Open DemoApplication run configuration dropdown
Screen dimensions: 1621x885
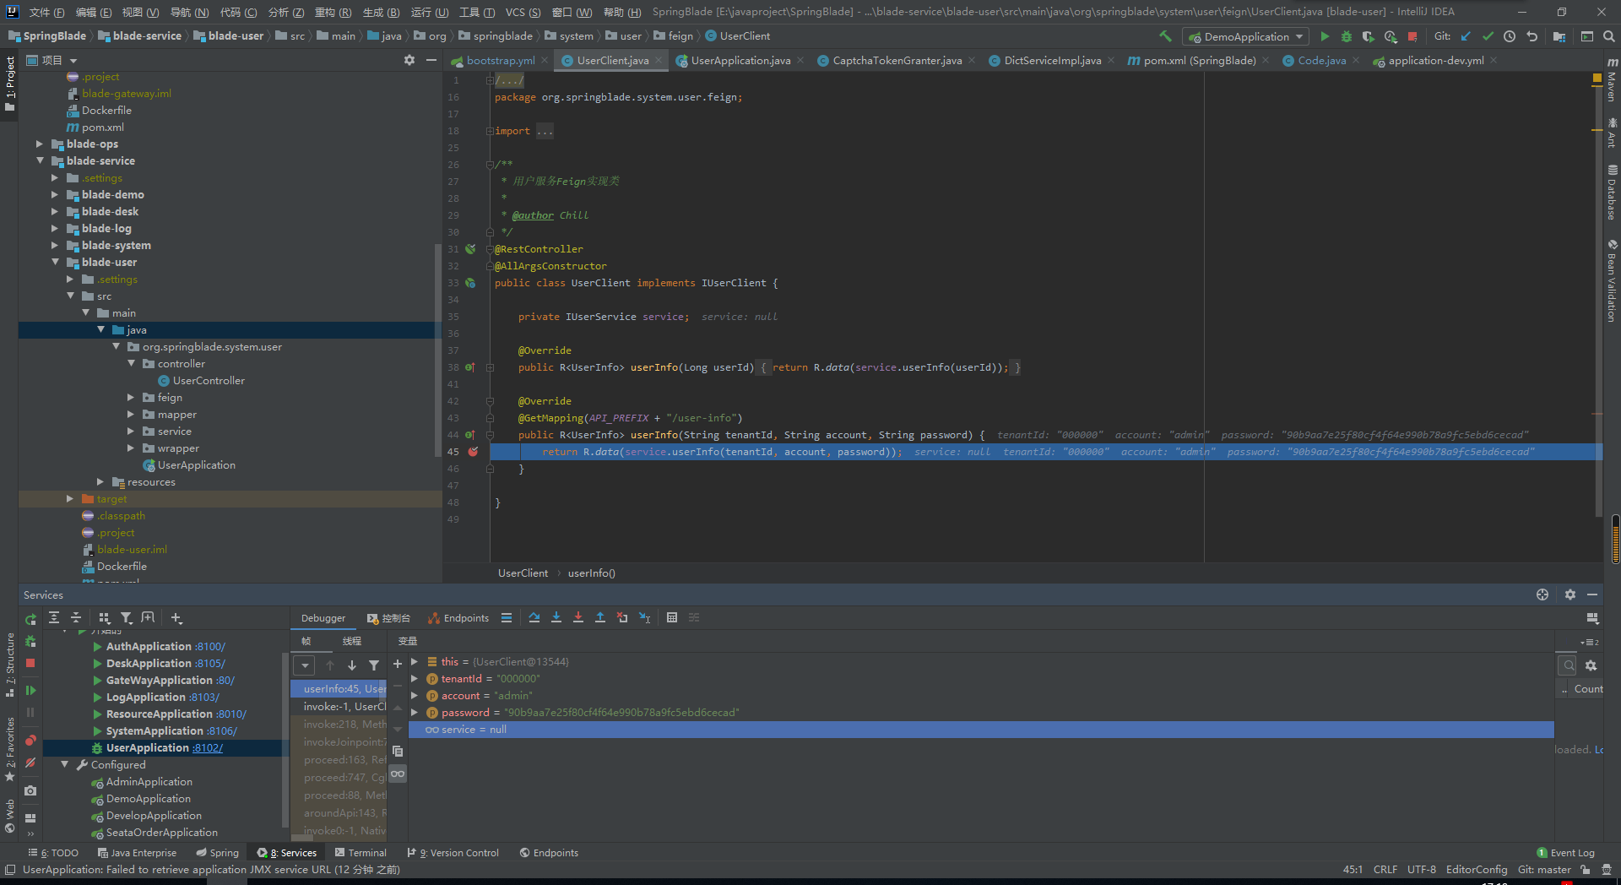1246,36
